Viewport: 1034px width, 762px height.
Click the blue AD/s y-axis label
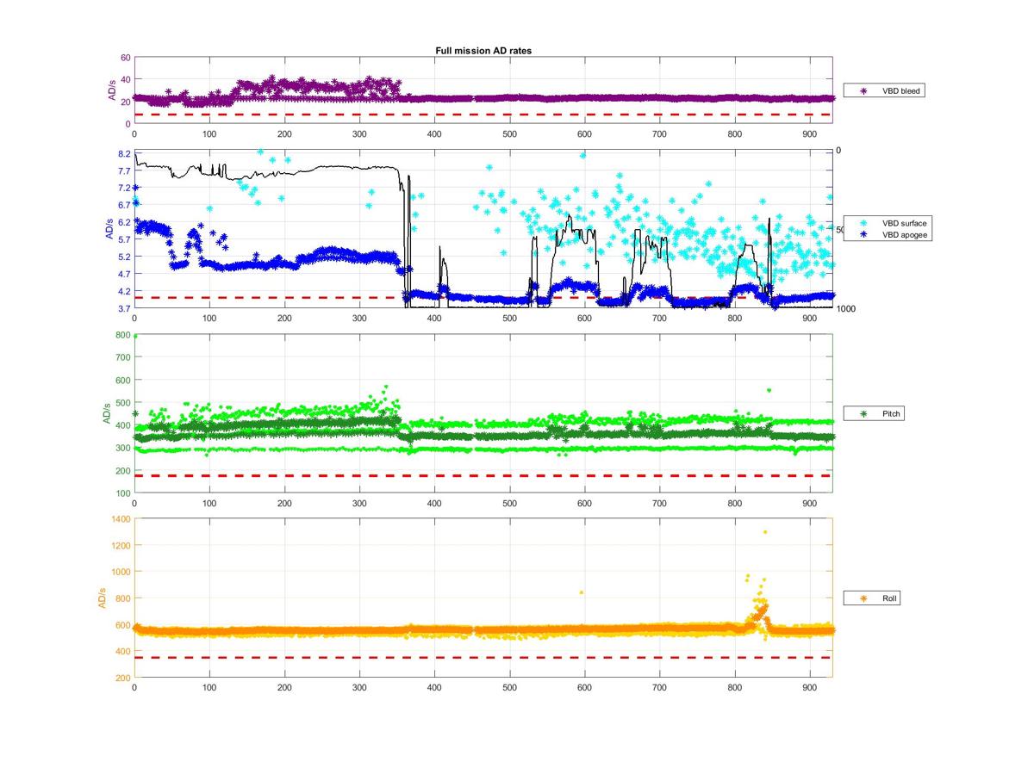tap(108, 230)
